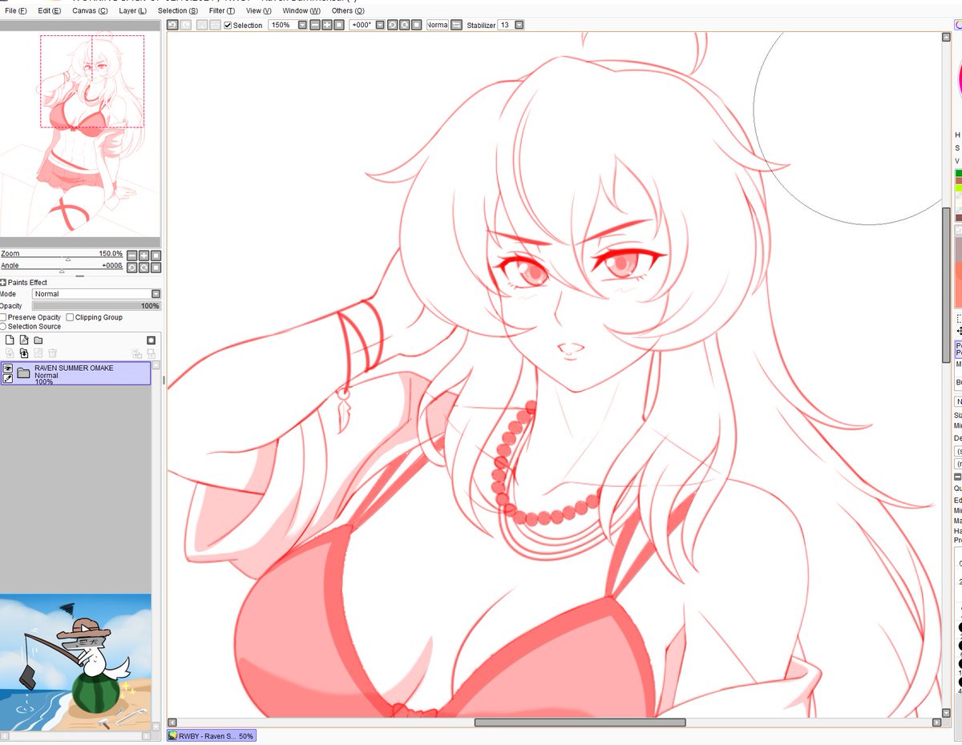
Task: Pick the green color swatch
Action: 959,173
